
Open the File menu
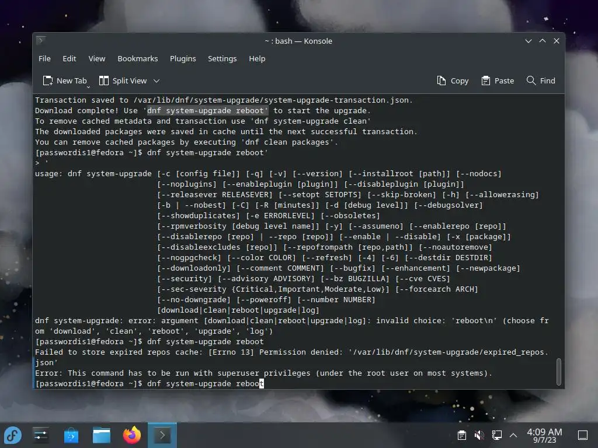pos(44,59)
